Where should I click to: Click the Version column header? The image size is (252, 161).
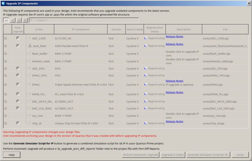click(116, 29)
